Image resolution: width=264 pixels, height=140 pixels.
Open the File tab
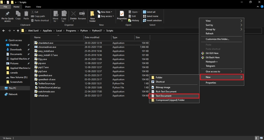(x=5, y=7)
